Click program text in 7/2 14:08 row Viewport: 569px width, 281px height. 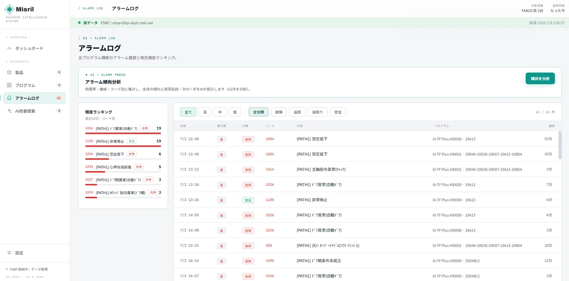pos(454,231)
